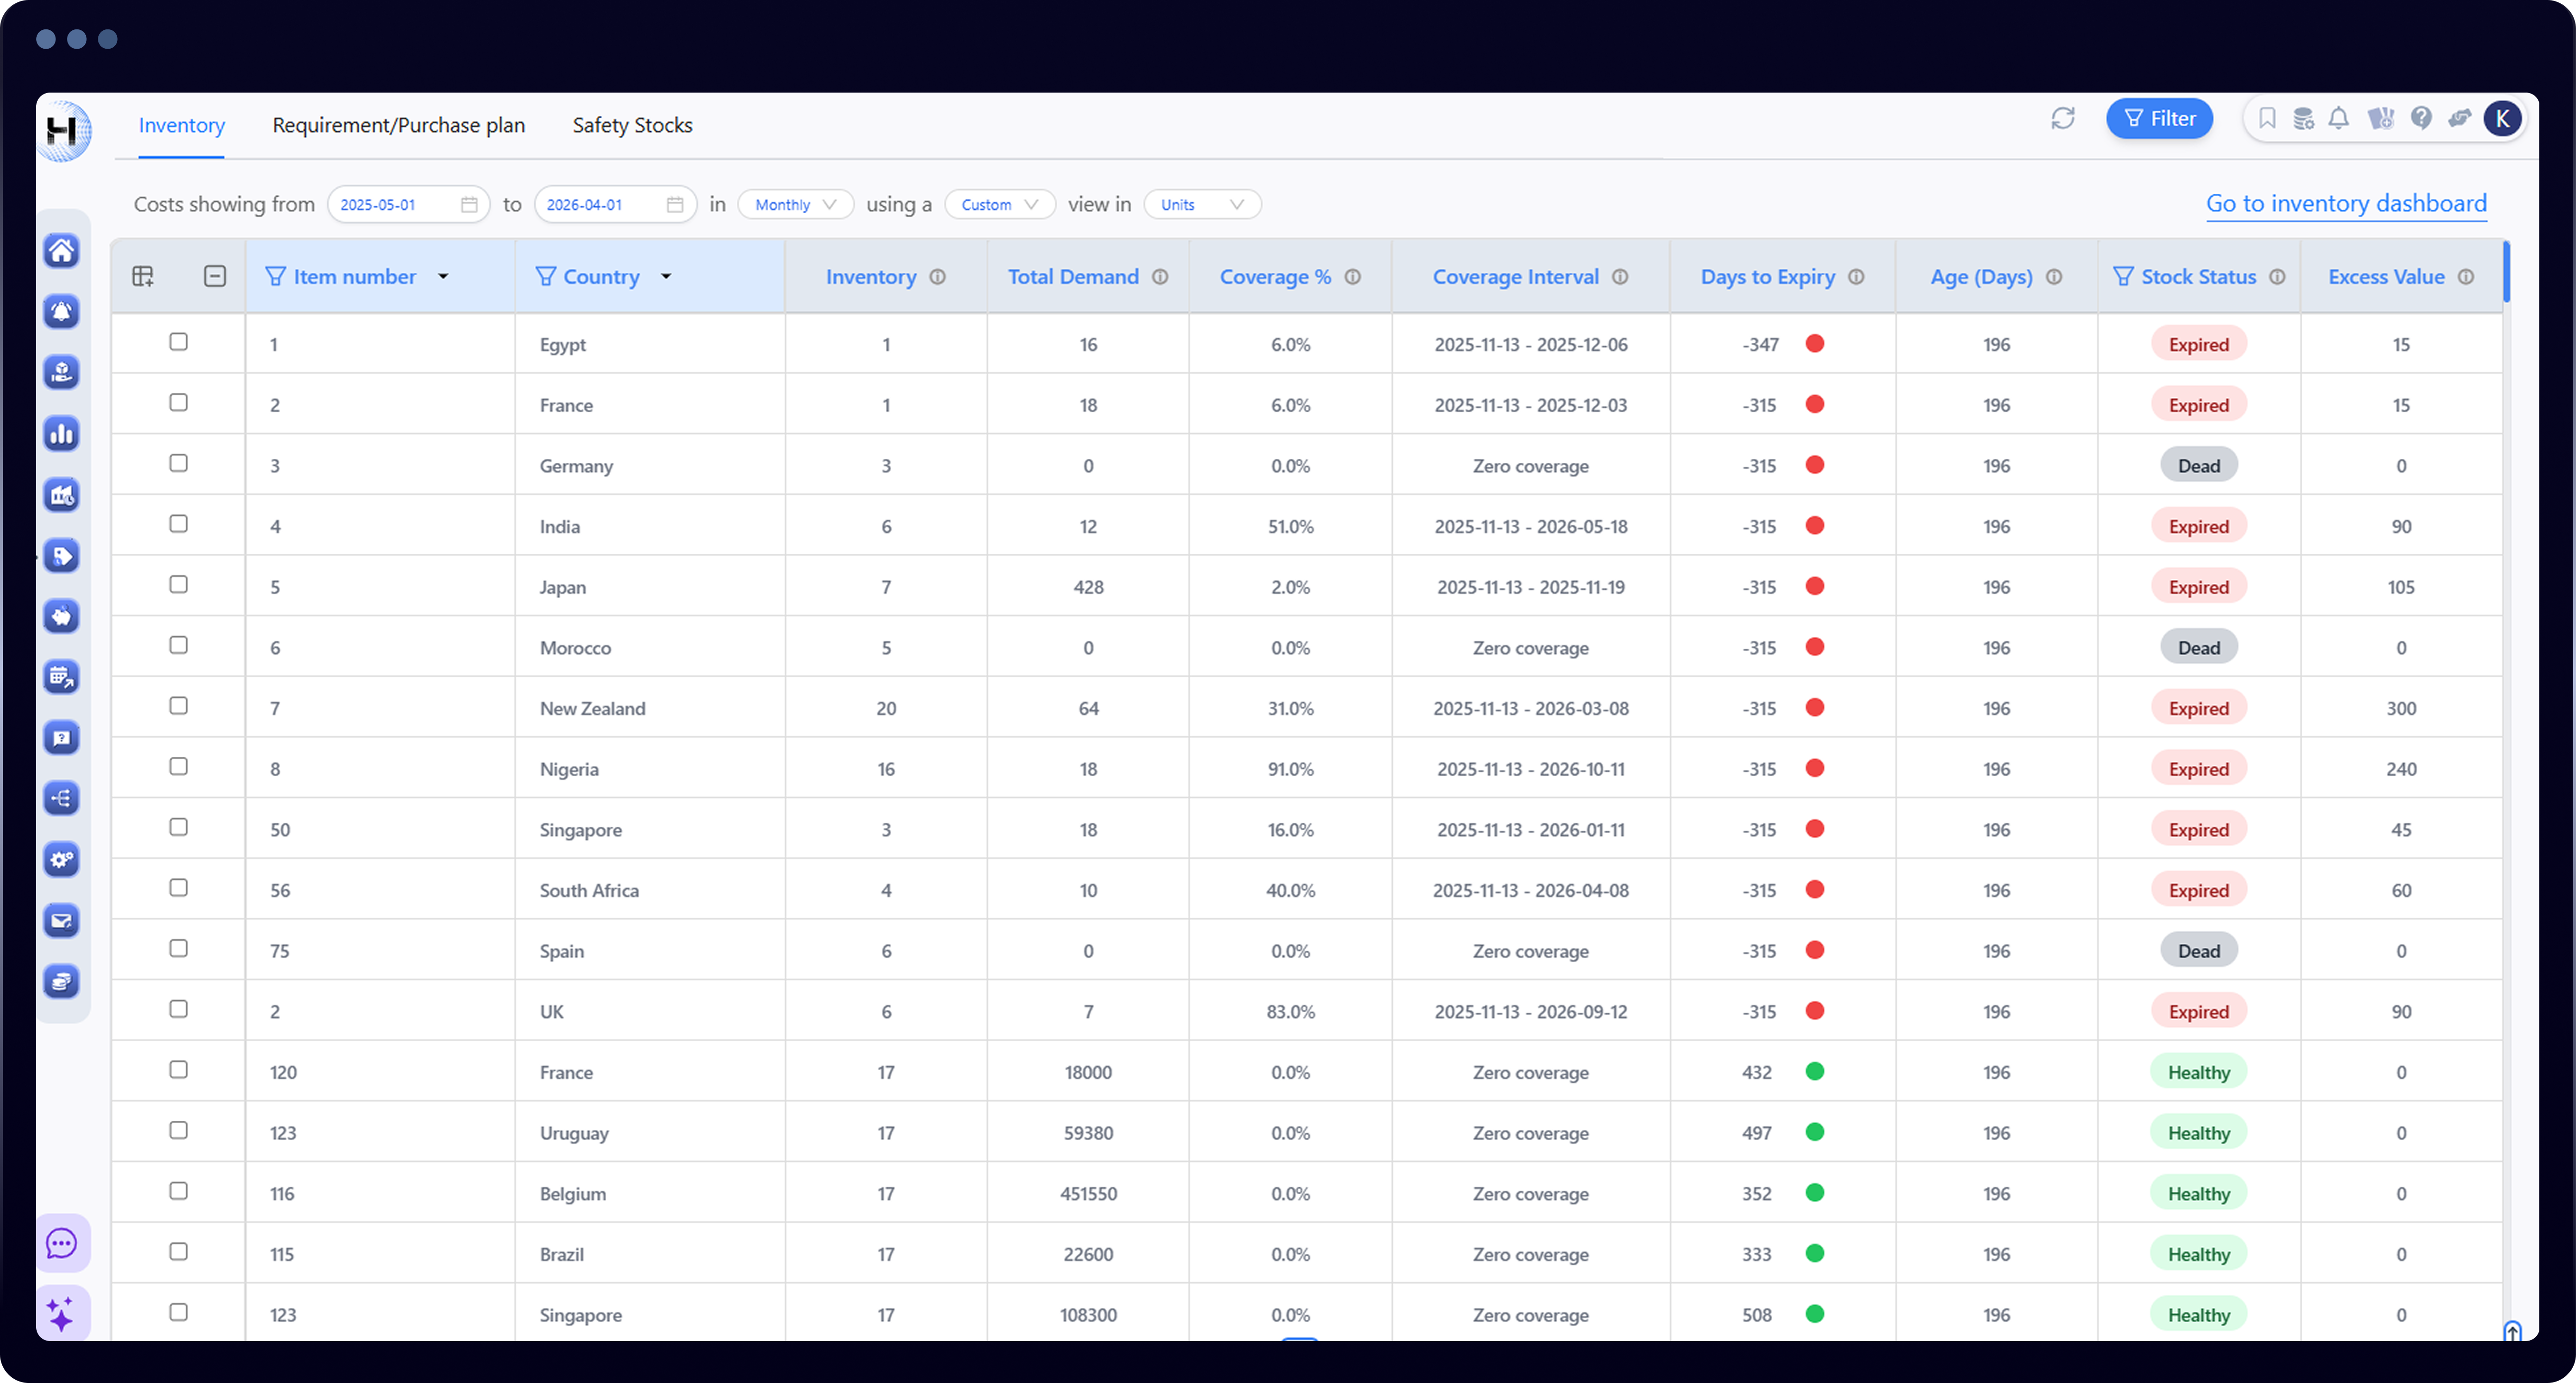The image size is (2576, 1383).
Task: Open the Item number column dropdown arrow
Action: (x=443, y=276)
